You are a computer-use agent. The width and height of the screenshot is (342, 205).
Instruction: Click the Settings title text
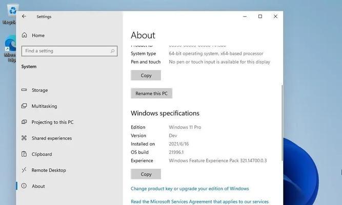coord(44,16)
